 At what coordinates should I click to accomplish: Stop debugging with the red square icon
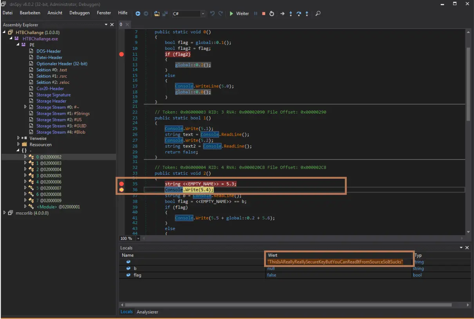(264, 14)
